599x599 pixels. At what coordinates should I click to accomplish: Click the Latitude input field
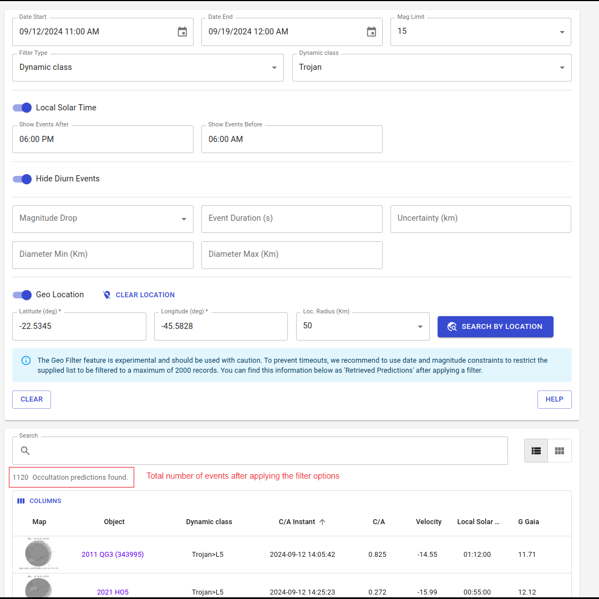[79, 326]
